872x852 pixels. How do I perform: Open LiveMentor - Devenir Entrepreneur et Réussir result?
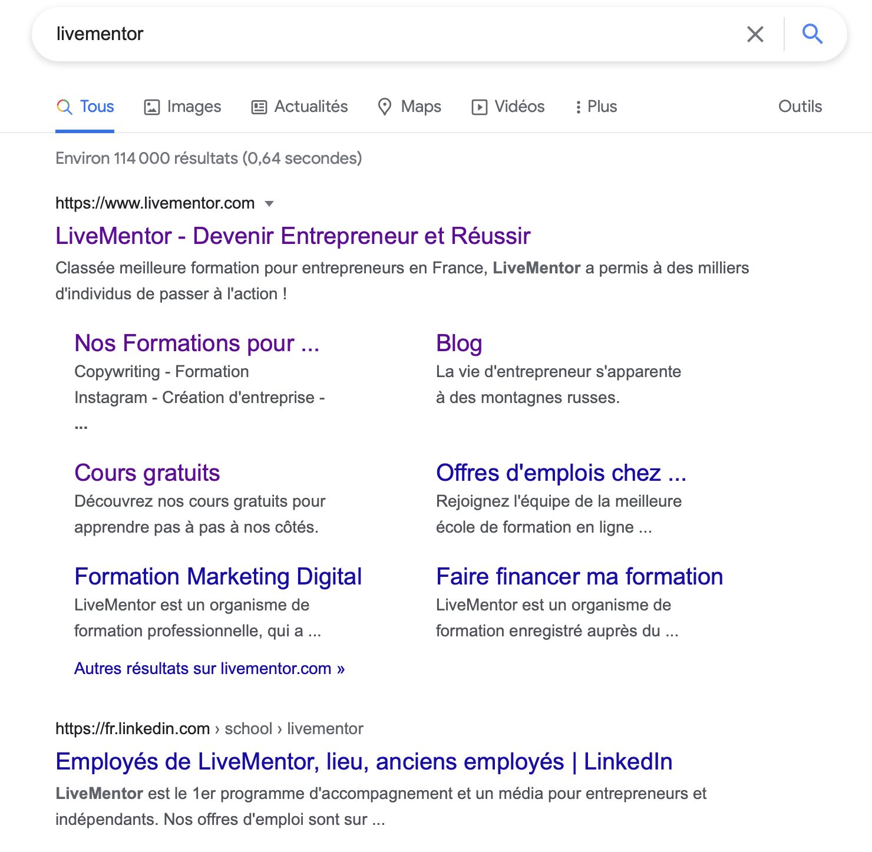pyautogui.click(x=293, y=236)
